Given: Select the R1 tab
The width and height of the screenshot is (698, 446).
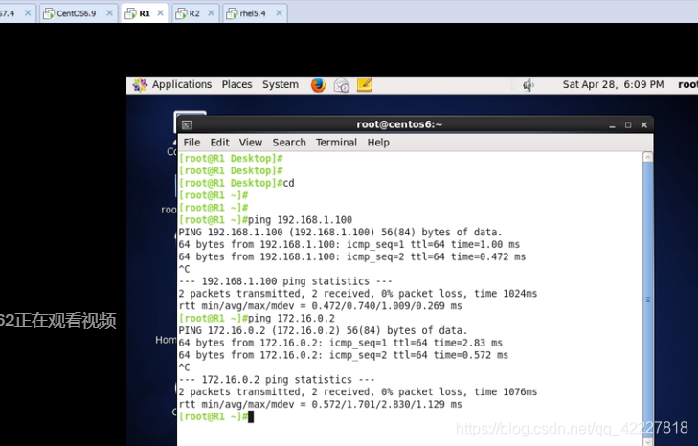Looking at the screenshot, I should pos(145,13).
